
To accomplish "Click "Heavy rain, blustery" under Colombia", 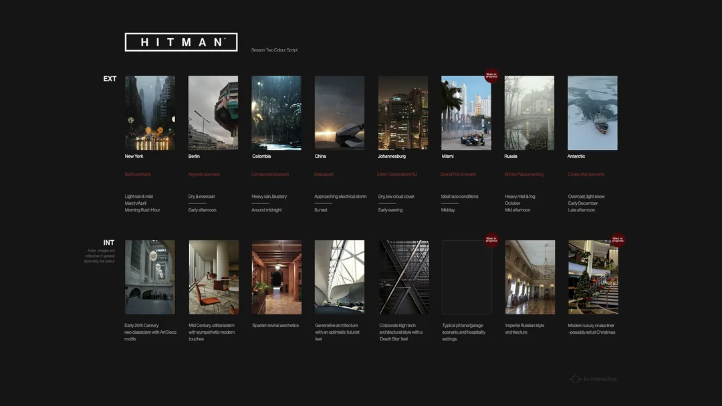I will 269,197.
